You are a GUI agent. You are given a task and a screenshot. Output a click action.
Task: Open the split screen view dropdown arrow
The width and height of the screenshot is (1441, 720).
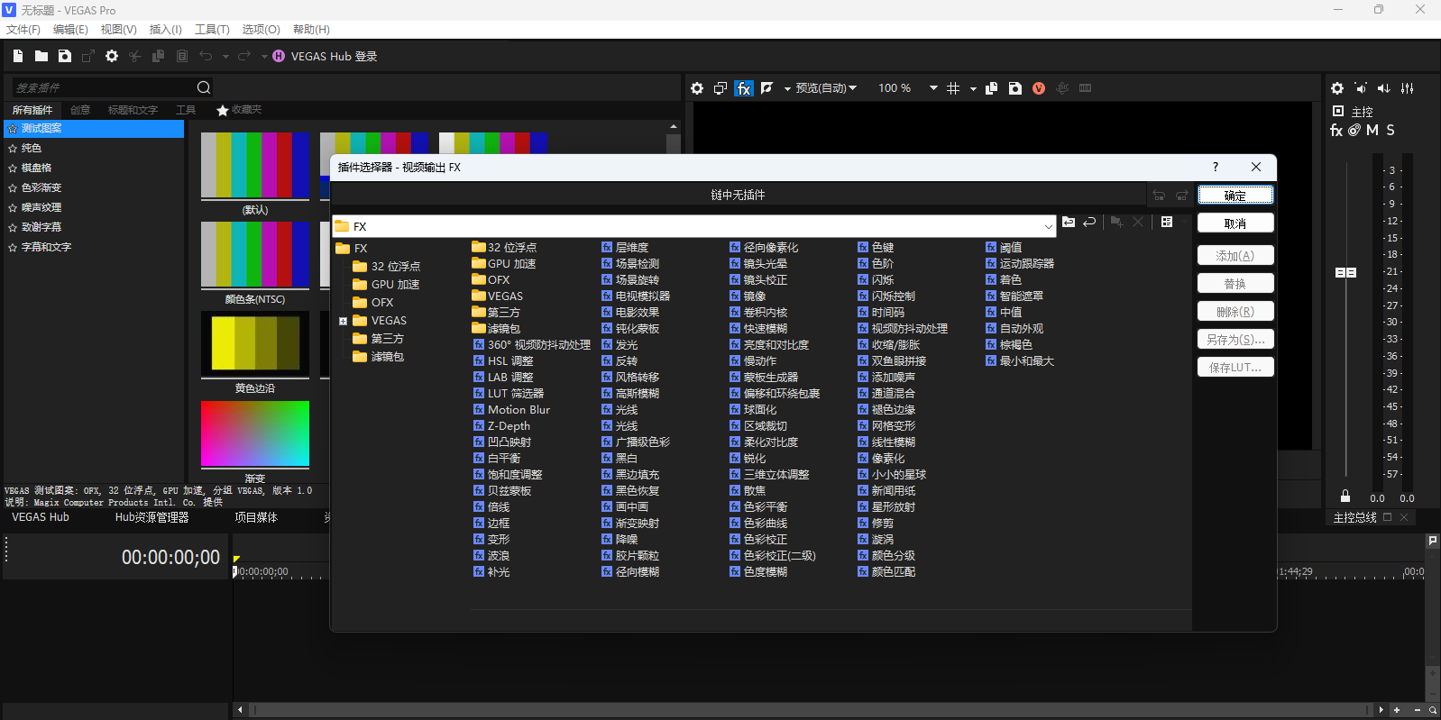tap(787, 89)
